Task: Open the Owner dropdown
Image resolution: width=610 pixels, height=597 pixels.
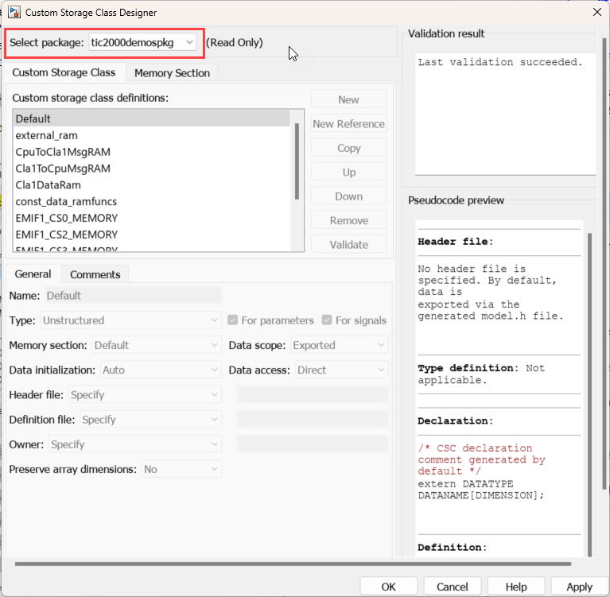Action: (x=135, y=444)
